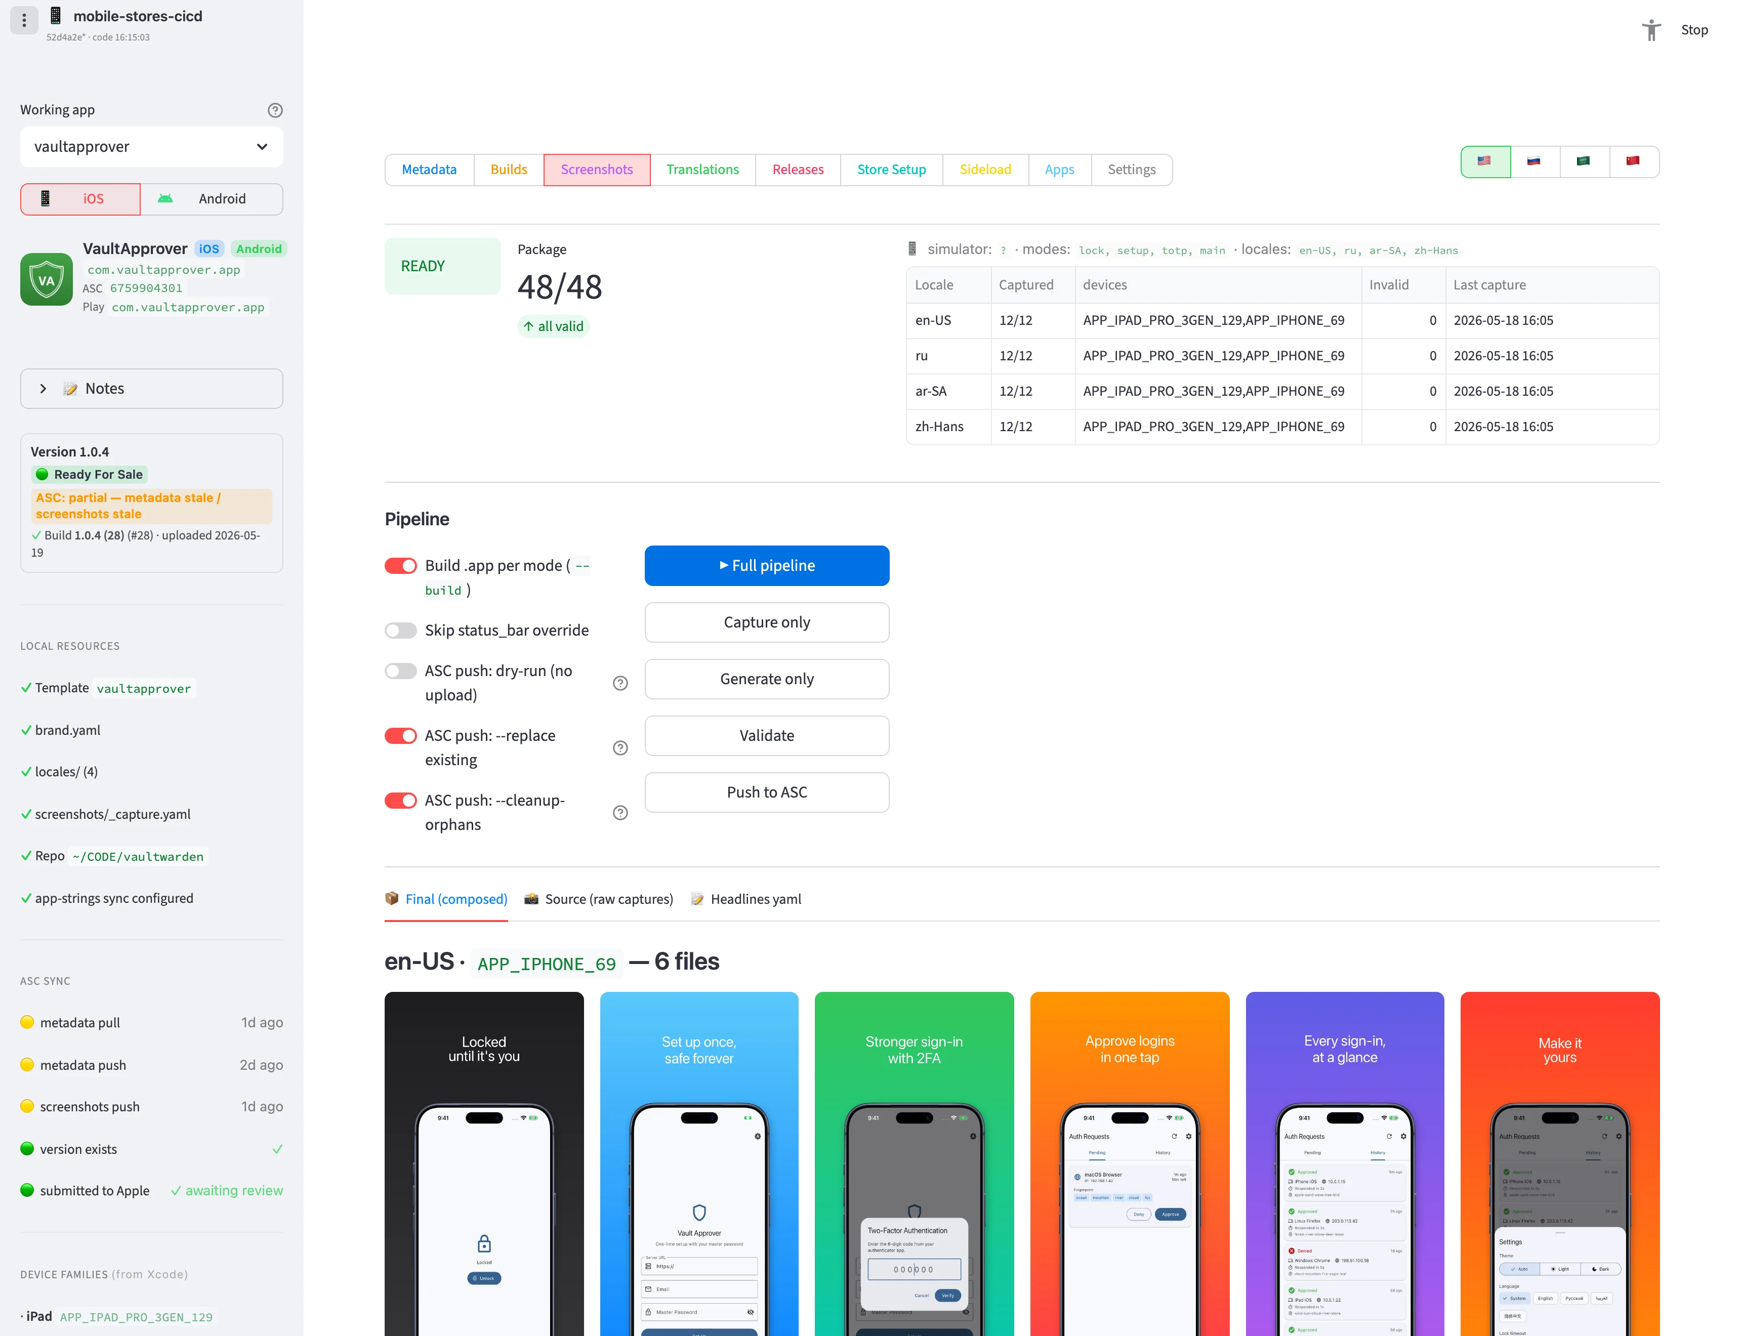Click the green dot beside submitted to Apple

coord(27,1190)
